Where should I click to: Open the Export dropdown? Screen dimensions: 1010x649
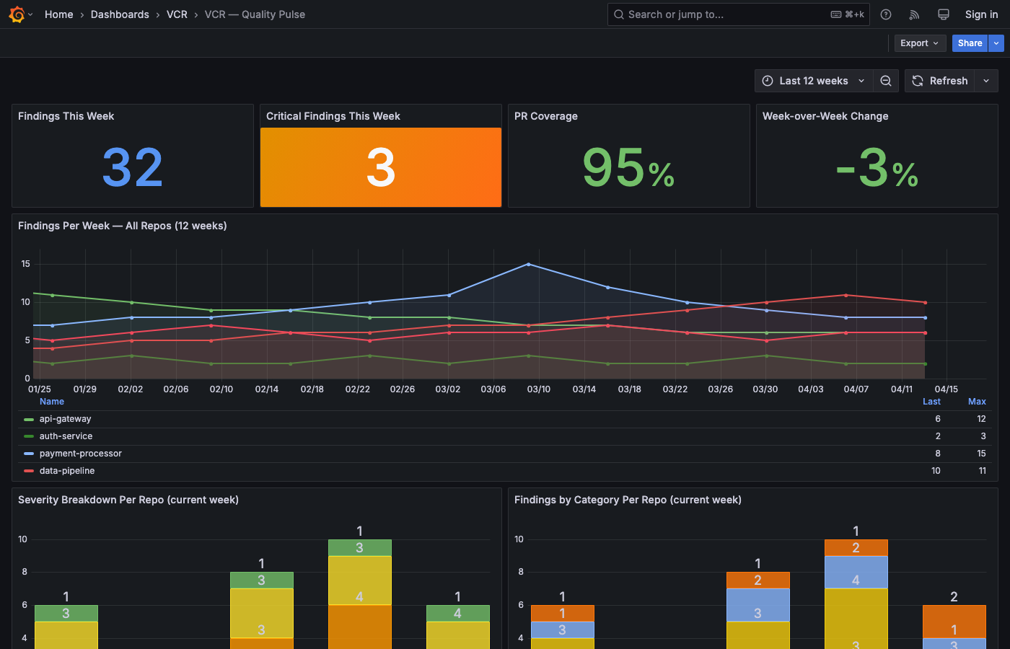click(x=920, y=43)
